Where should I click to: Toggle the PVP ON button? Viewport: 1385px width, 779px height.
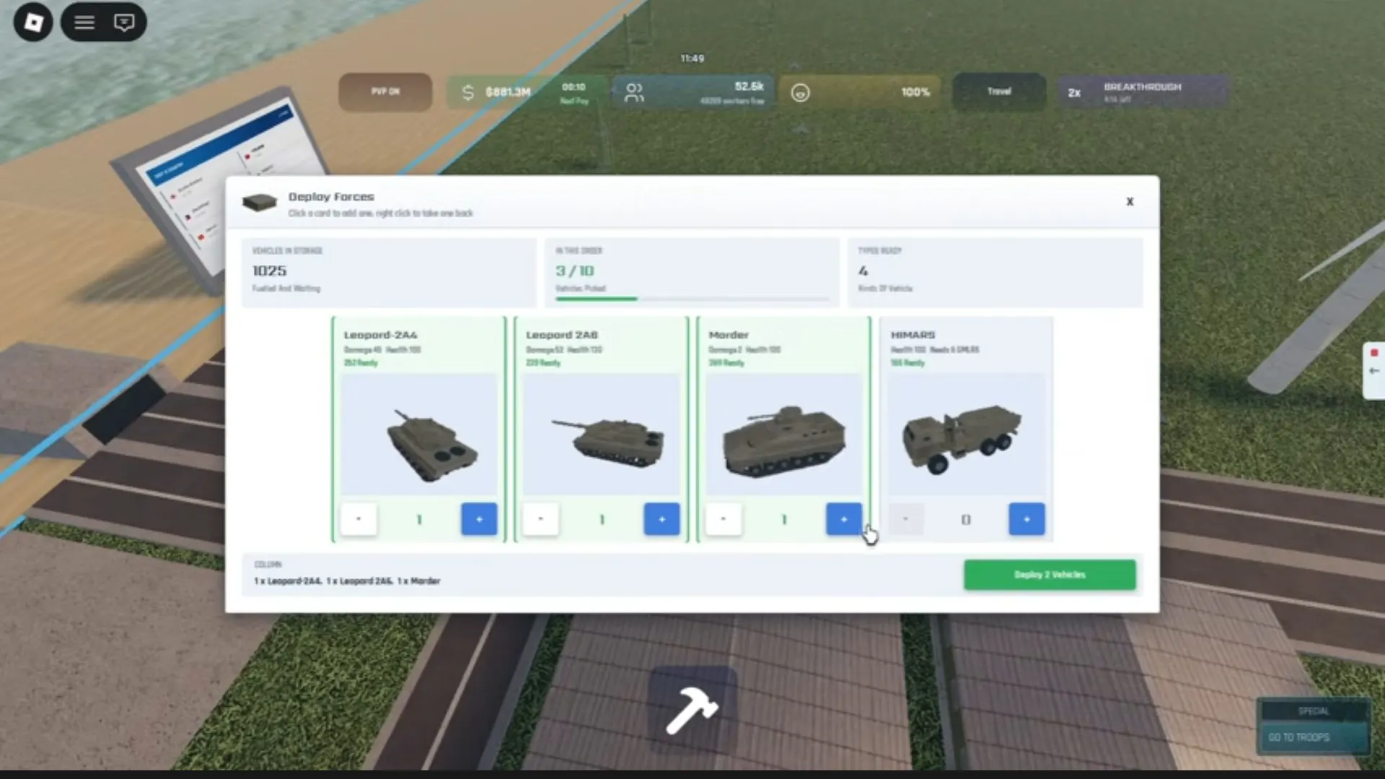point(385,92)
